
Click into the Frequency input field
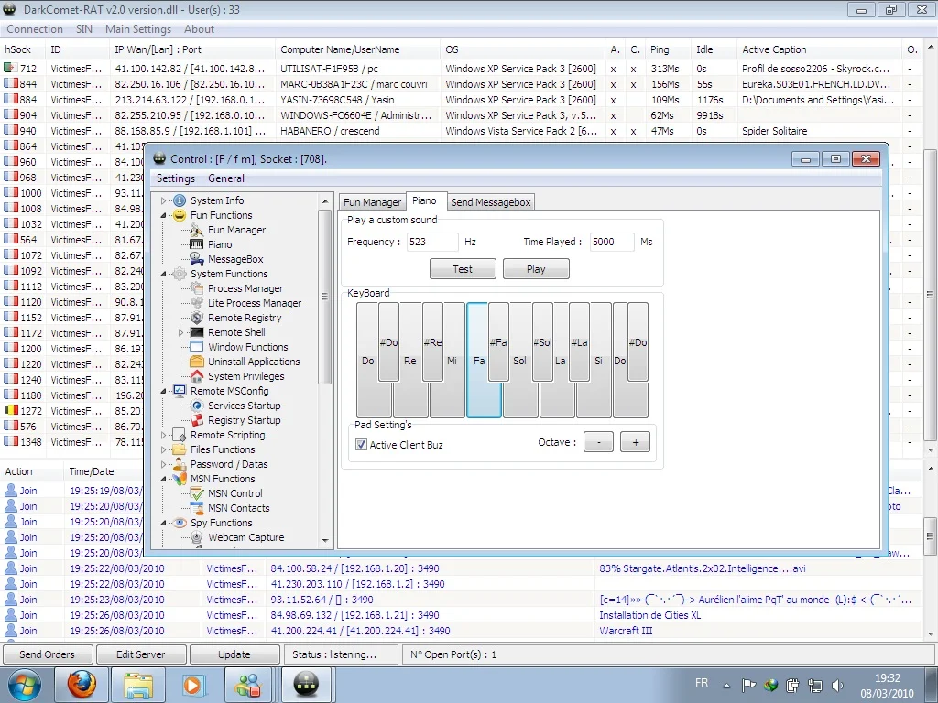pyautogui.click(x=431, y=242)
